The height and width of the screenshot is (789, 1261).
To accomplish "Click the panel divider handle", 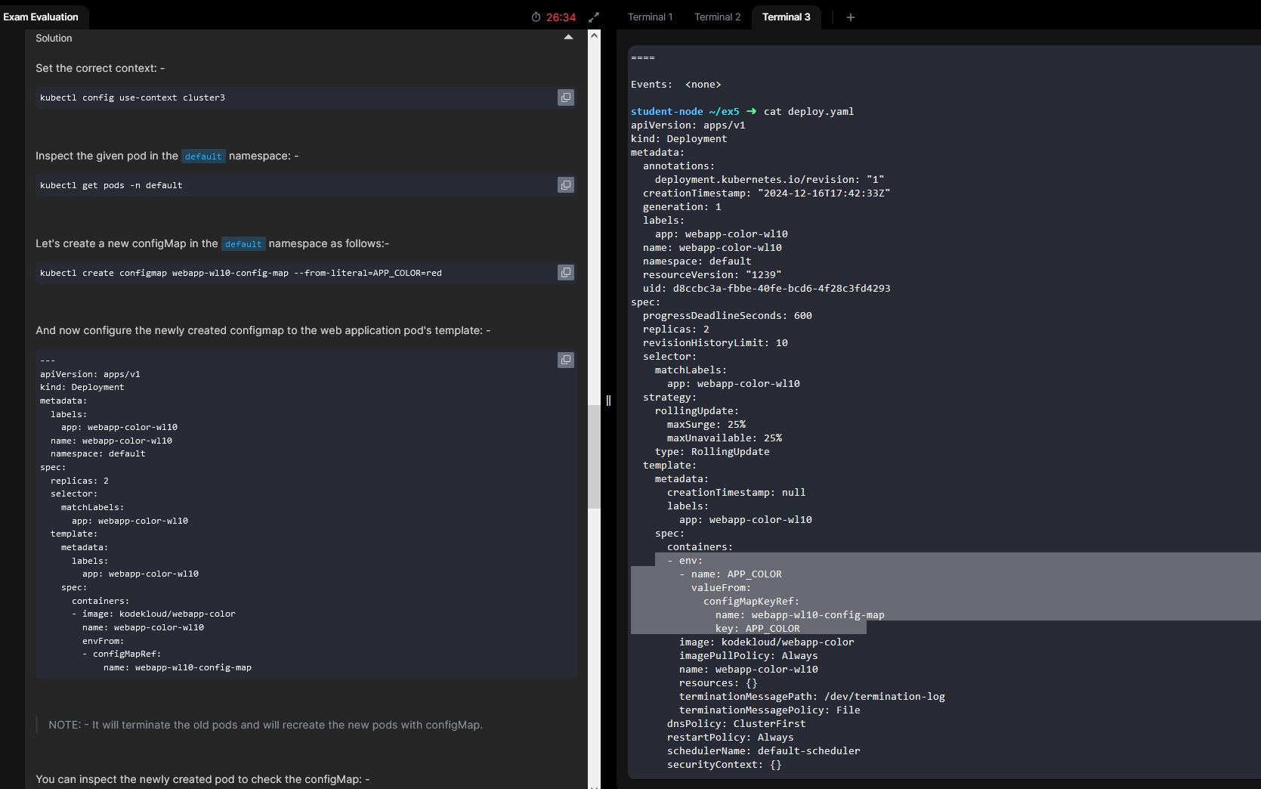I will 608,401.
